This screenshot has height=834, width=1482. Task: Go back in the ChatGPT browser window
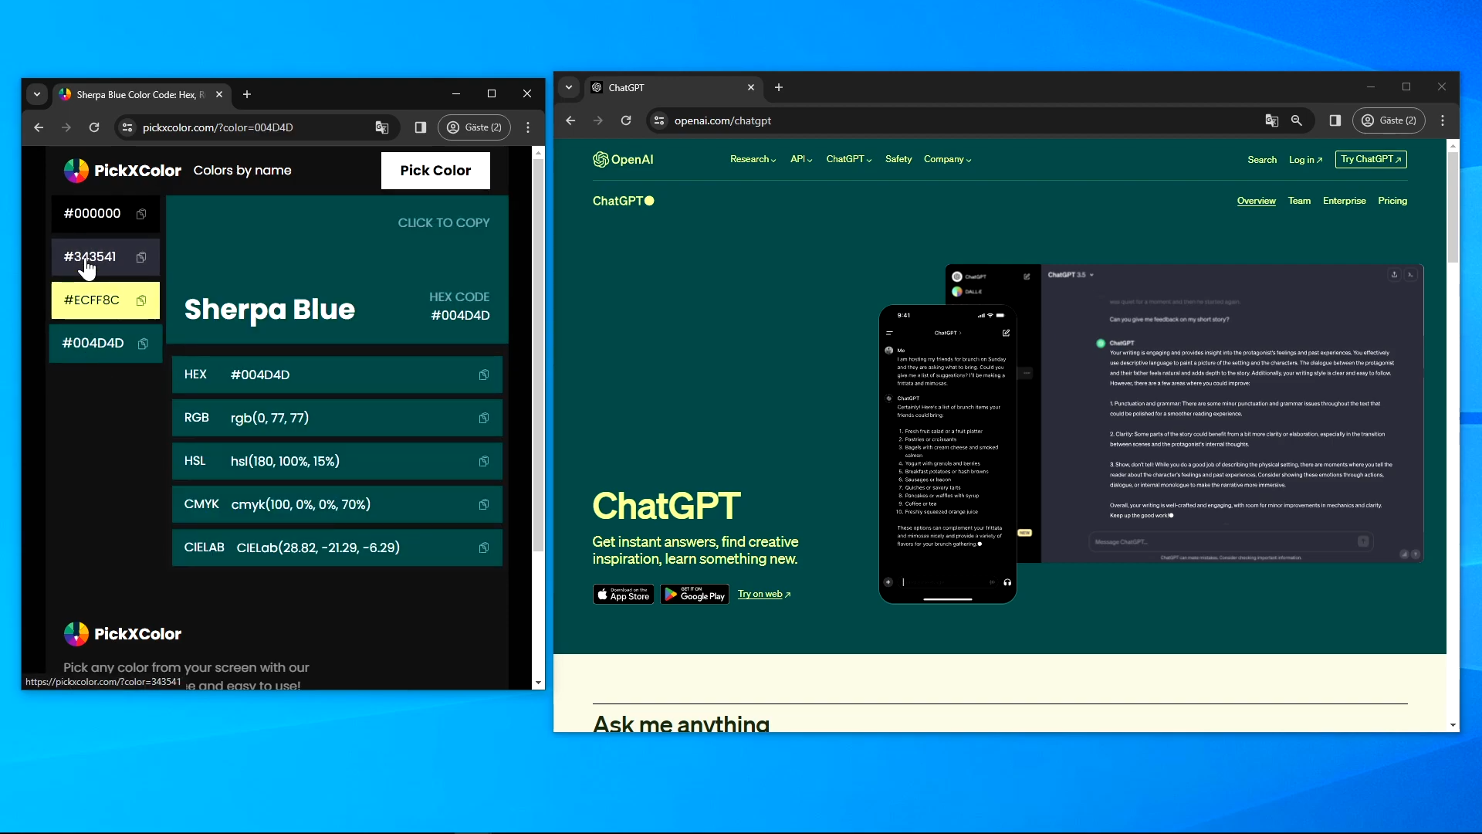point(570,120)
